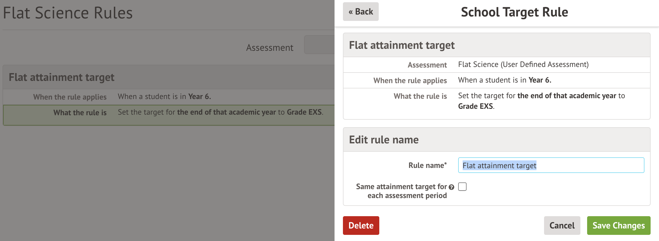Click left 'Flat attainment target' rule header
The width and height of the screenshot is (659, 241).
click(x=62, y=77)
